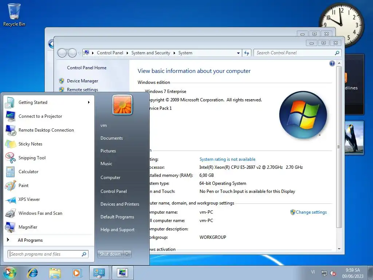The image size is (373, 280).
Task: Click the search magnifier in the Start menu
Action: pos(84,254)
